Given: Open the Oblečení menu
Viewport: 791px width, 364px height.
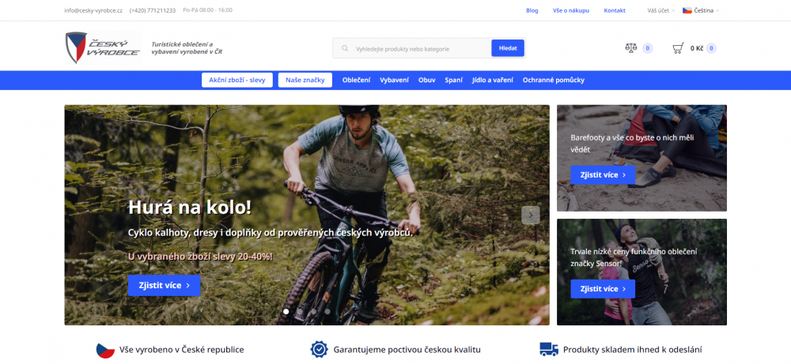Looking at the screenshot, I should tap(356, 80).
